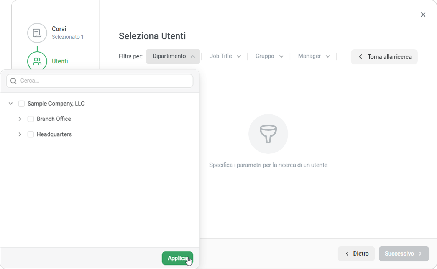This screenshot has height=269, width=437.
Task: Click the funnel filter placeholder icon
Action: [268, 134]
